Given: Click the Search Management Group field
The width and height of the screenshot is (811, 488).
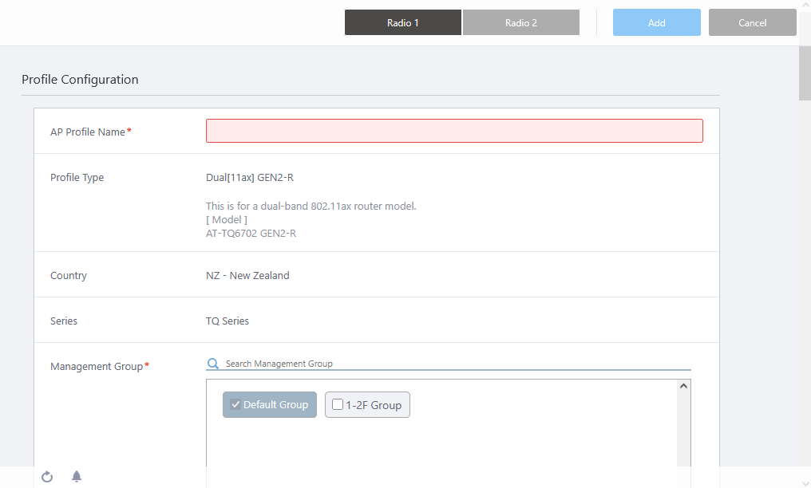Looking at the screenshot, I should [x=455, y=364].
